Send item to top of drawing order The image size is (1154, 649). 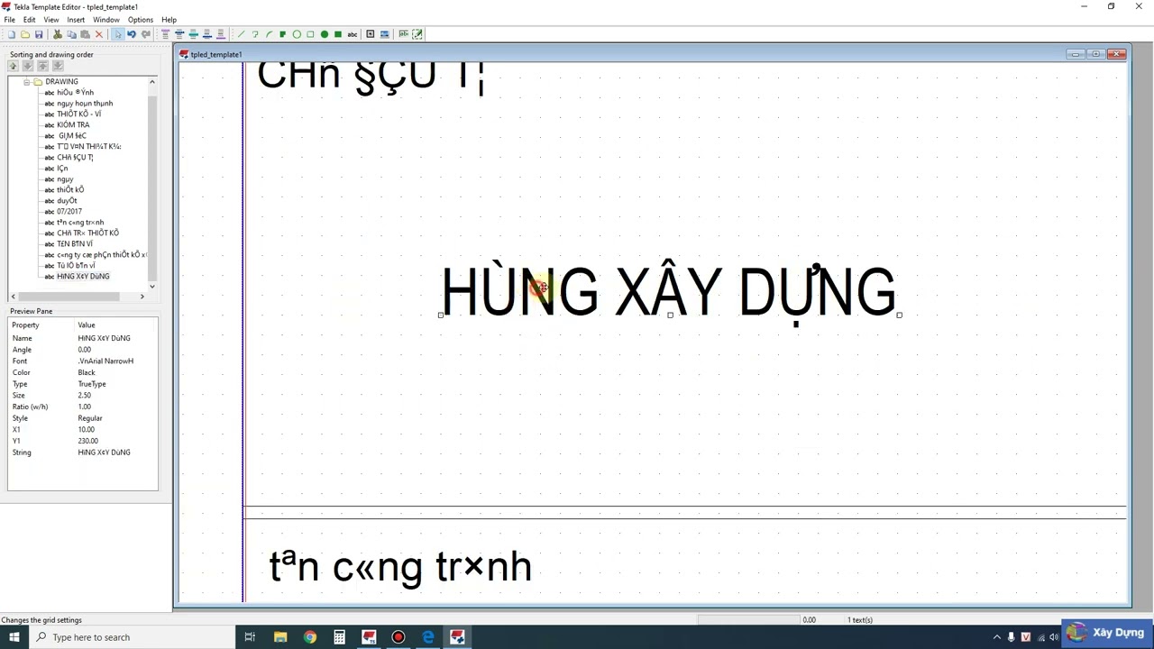click(x=42, y=66)
